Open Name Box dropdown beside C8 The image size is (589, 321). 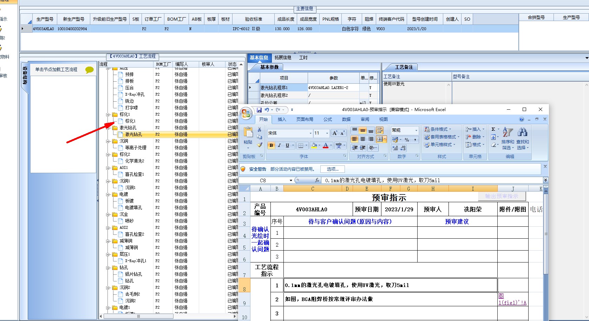(x=291, y=180)
